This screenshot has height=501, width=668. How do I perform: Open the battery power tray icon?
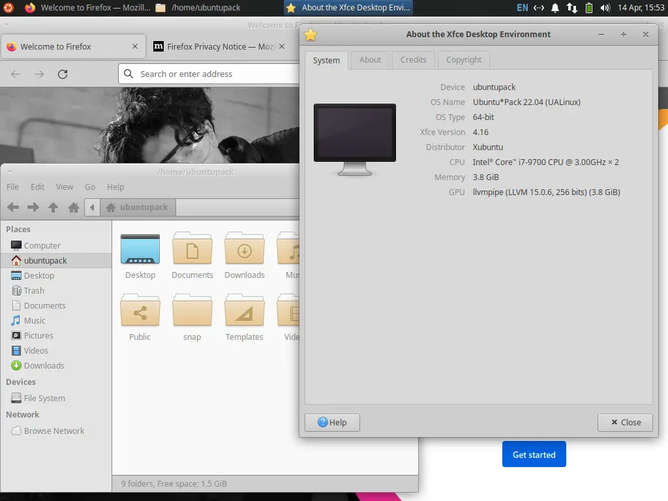click(589, 7)
